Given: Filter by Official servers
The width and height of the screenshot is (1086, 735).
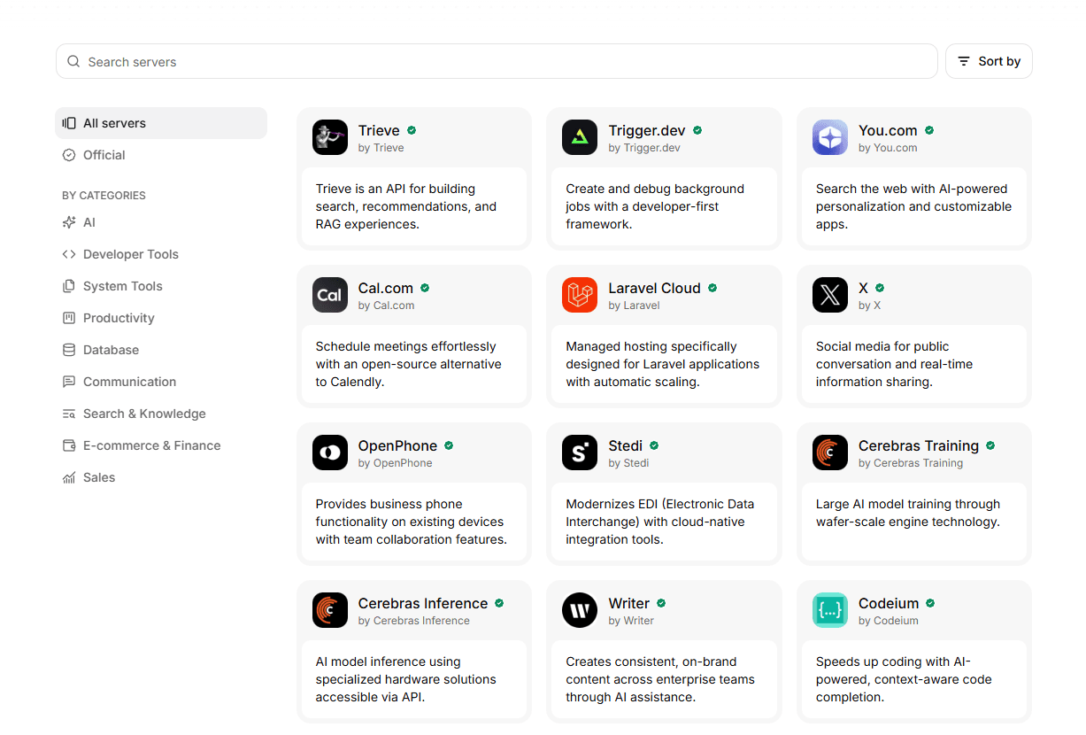Looking at the screenshot, I should [104, 155].
